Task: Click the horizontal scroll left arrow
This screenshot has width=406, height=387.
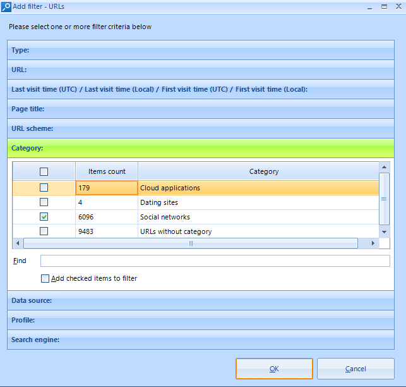Action: coord(18,243)
